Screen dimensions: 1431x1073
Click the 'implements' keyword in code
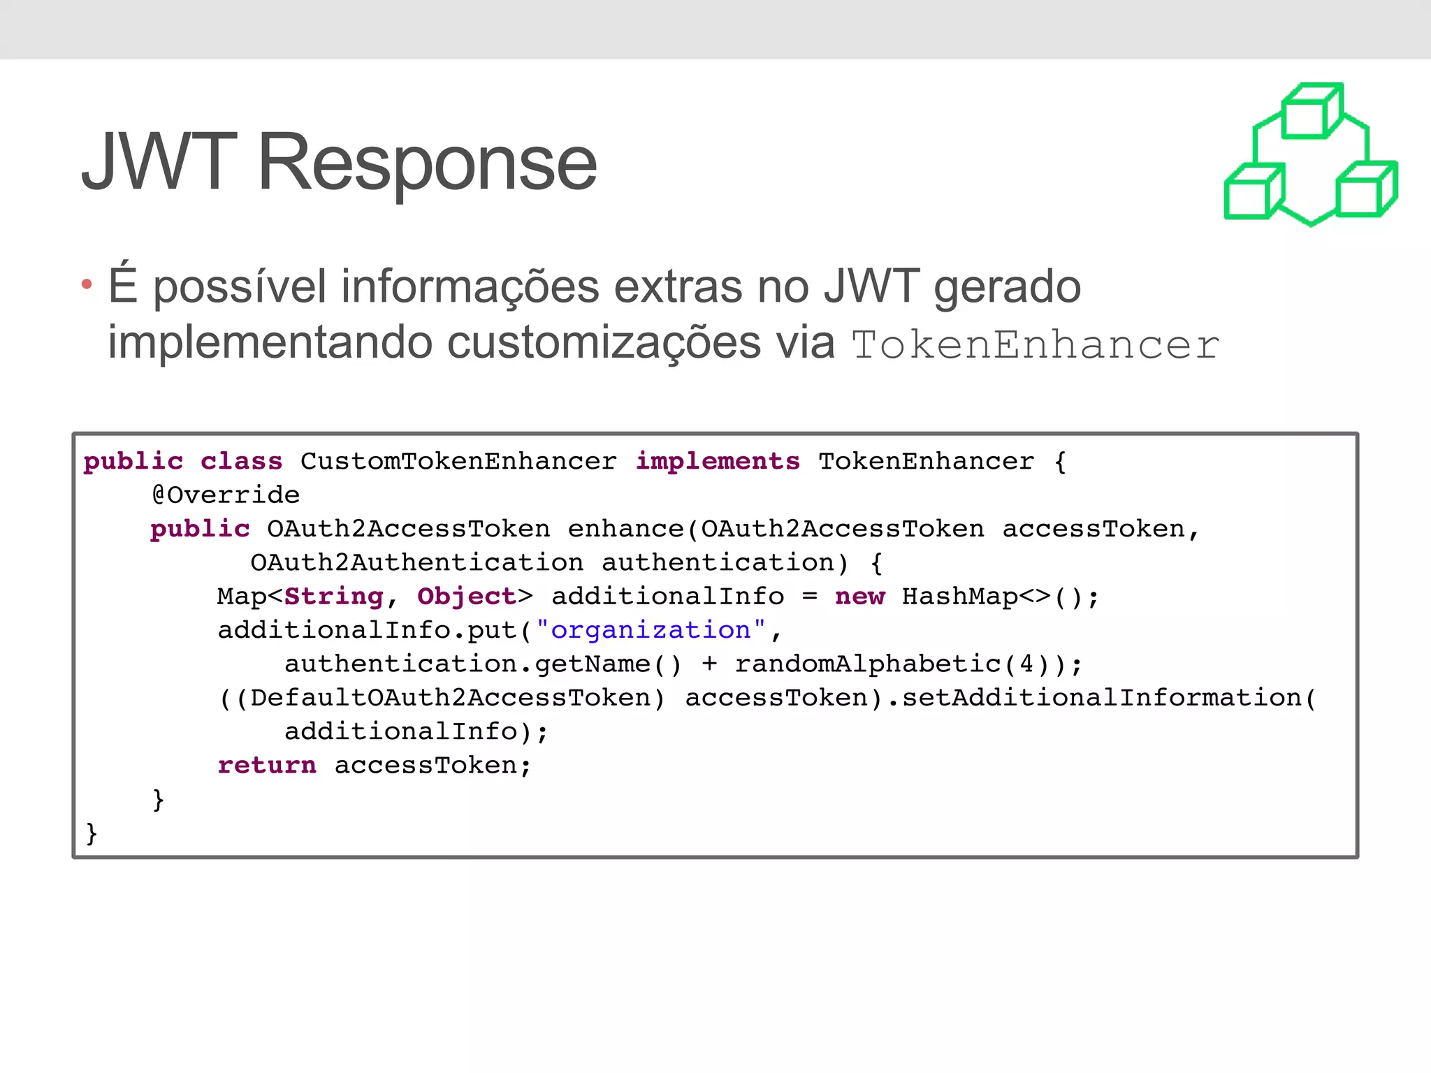pos(718,461)
